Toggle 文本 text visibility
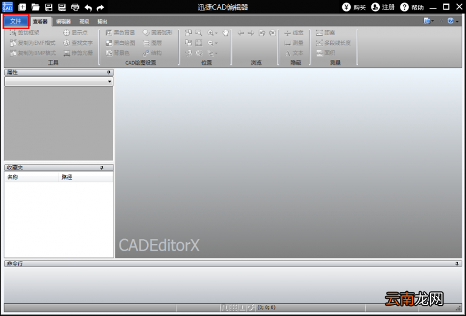The image size is (466, 316). 294,53
